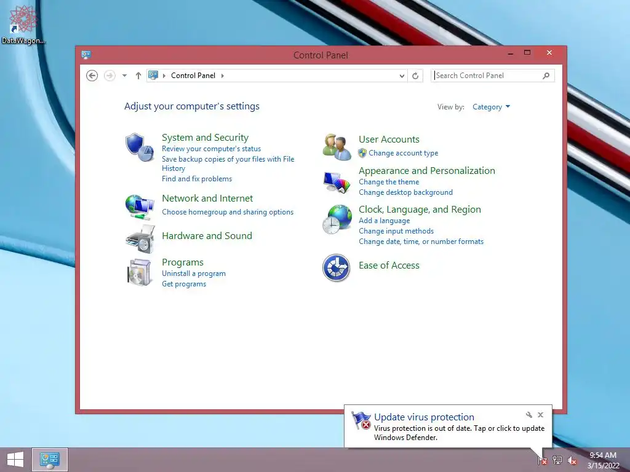The height and width of the screenshot is (472, 630).
Task: Expand recent locations dropdown arrow
Action: point(124,76)
